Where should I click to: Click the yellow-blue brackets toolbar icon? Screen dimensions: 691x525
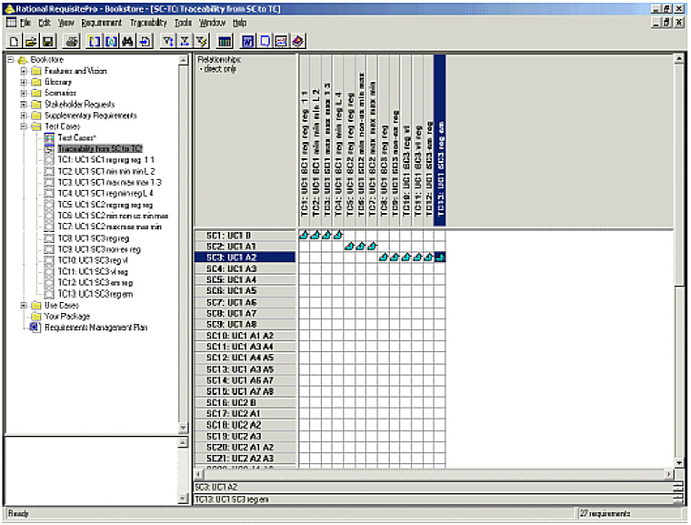coord(95,42)
